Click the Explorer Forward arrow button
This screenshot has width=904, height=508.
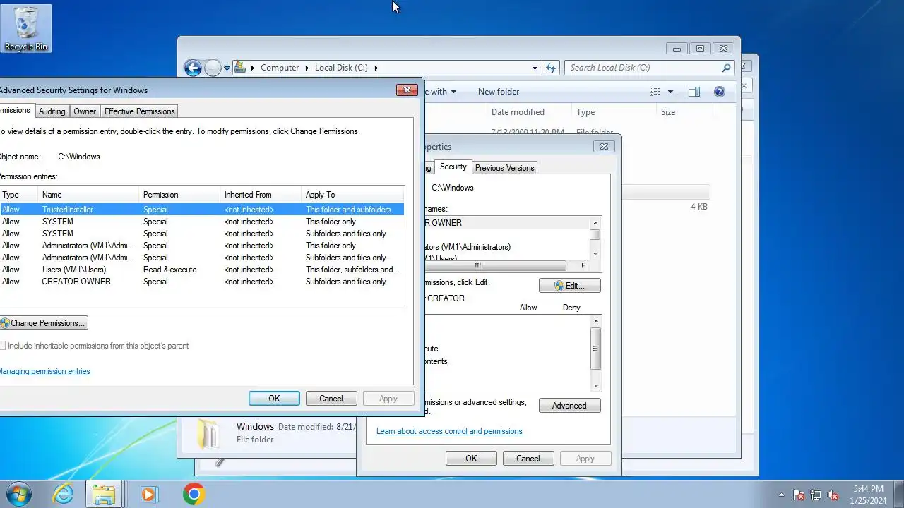tap(213, 68)
